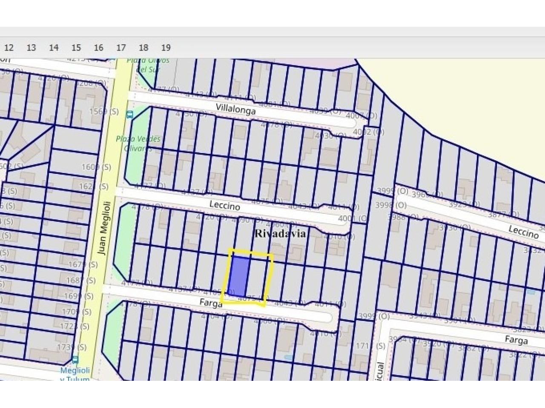The image size is (545, 408).
Task: Select the blue highlighted parcel
Action: 239,276
